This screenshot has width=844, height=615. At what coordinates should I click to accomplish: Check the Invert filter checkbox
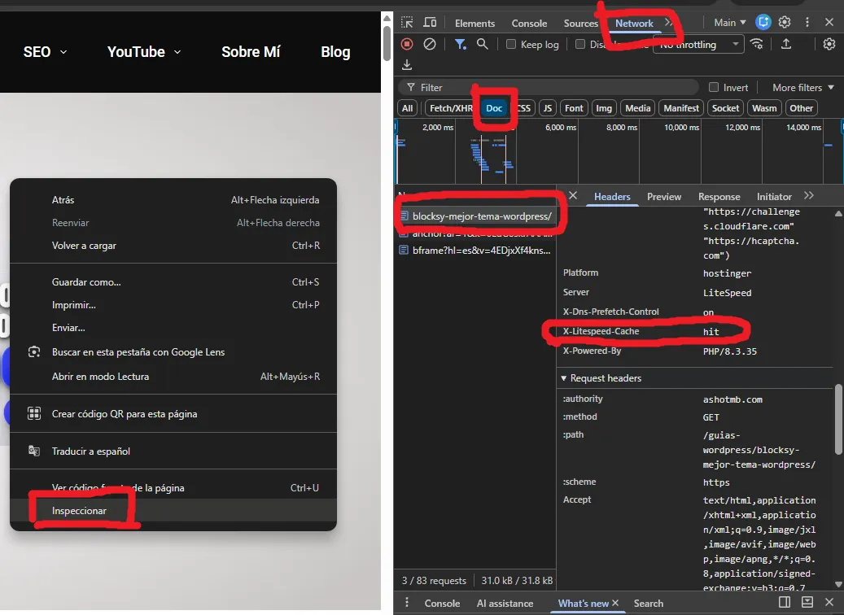tap(714, 87)
